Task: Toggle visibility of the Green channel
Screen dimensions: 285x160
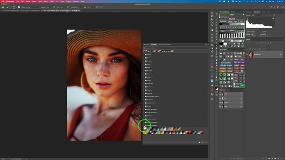Action: click(x=220, y=102)
